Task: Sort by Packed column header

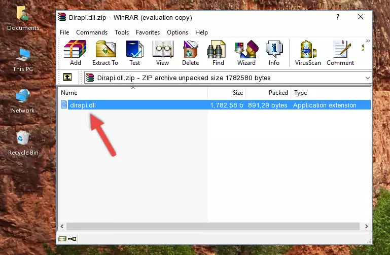Action: tap(268, 93)
